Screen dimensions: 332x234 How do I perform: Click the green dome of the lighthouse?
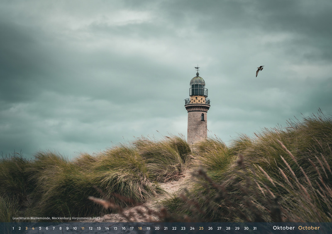coord(198,80)
